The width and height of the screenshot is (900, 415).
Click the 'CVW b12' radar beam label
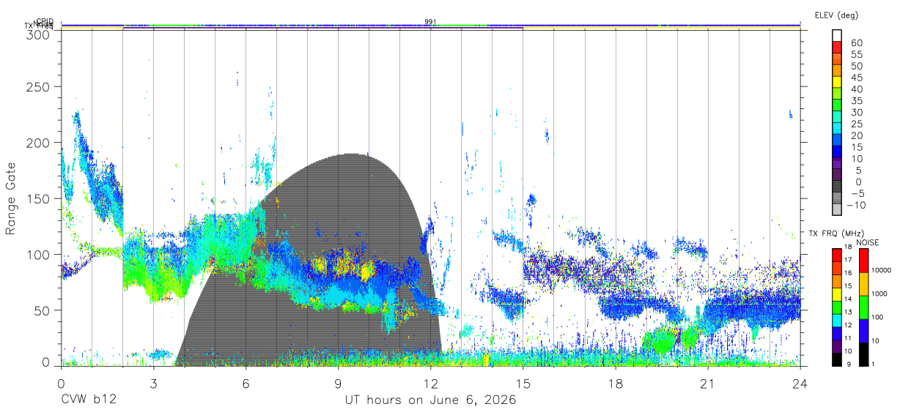(x=89, y=400)
